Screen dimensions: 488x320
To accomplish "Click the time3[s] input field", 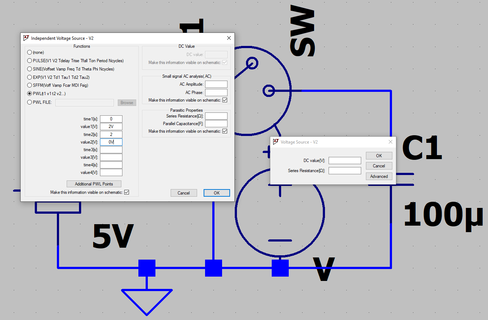I will [111, 150].
